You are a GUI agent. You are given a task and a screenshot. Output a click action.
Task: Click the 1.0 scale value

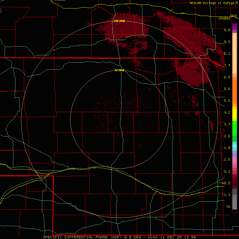[227, 160]
